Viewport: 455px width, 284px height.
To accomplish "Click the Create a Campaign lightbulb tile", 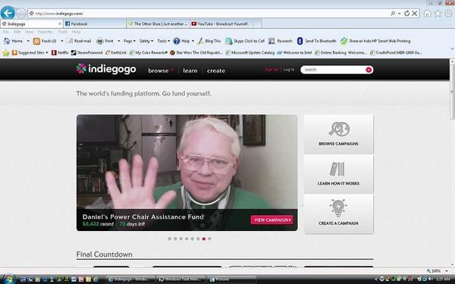I will [x=339, y=214].
